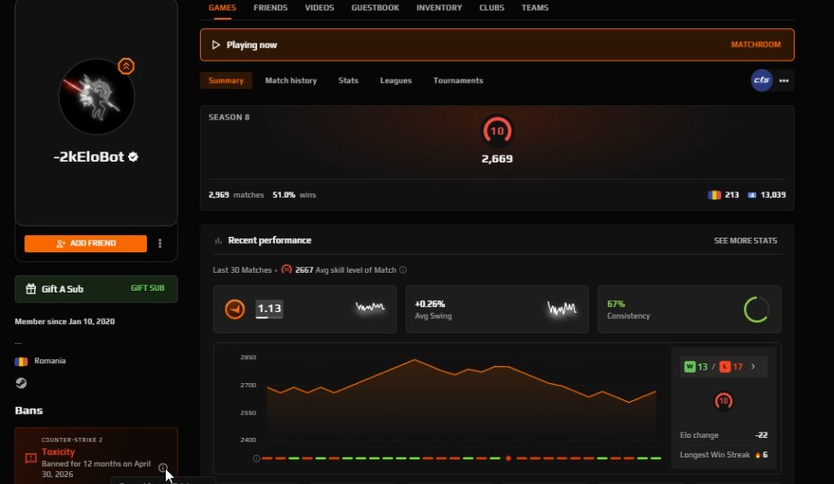This screenshot has width=834, height=484.
Task: Switch to the Stats sub-tab
Action: click(x=348, y=80)
